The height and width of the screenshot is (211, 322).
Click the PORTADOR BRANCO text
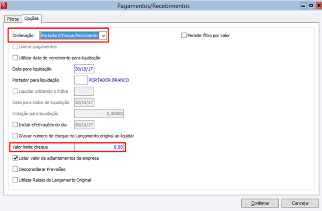pos(109,80)
